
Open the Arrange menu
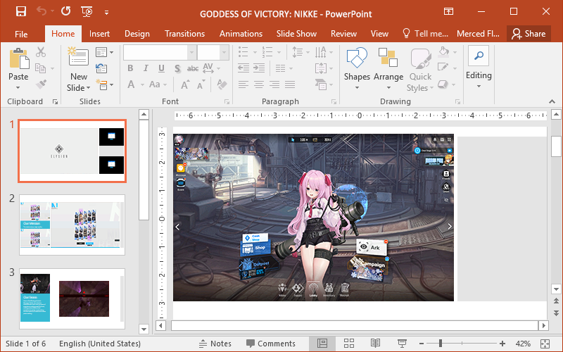pos(388,69)
